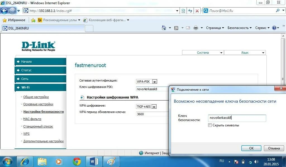Open the TKIP+AES encryption dropdown

point(146,107)
